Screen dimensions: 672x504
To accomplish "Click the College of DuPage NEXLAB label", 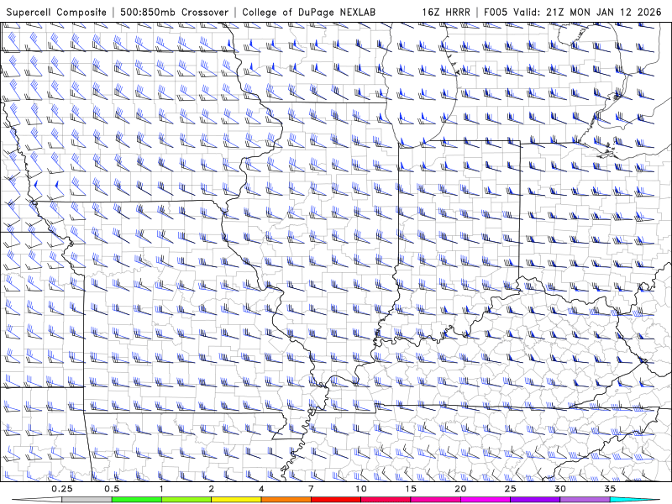I will 308,12.
